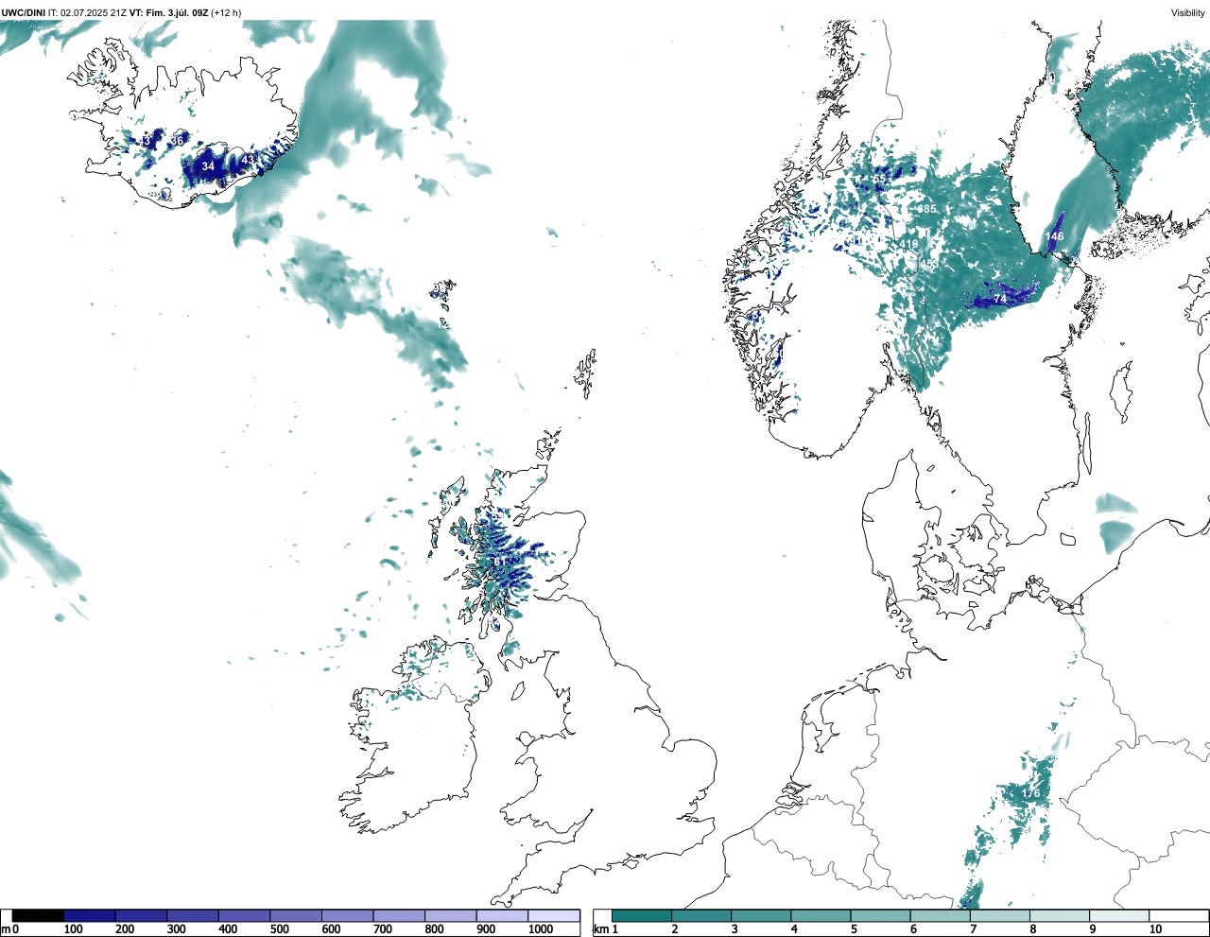This screenshot has width=1210, height=937.
Task: Click the '146' value over the Gulf of Bothnia
Action: 1054,236
